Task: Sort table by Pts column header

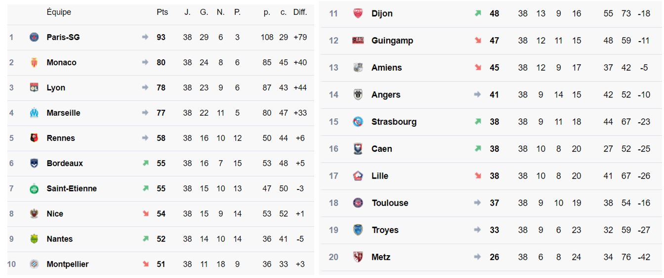Action: coord(162,12)
